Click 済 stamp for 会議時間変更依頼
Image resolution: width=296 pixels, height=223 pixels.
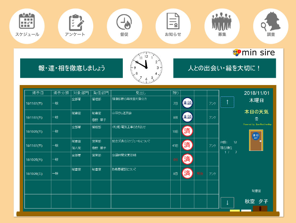[187, 159]
